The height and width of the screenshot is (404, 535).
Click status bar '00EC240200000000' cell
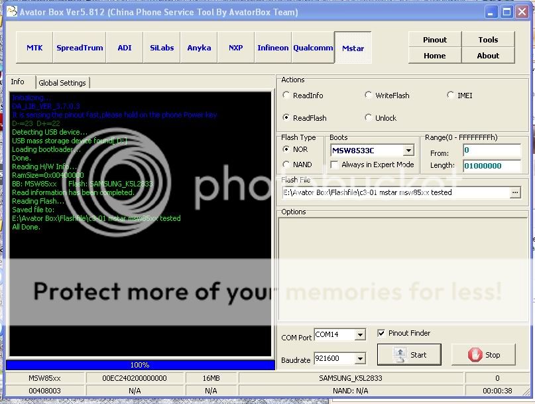[x=135, y=378]
